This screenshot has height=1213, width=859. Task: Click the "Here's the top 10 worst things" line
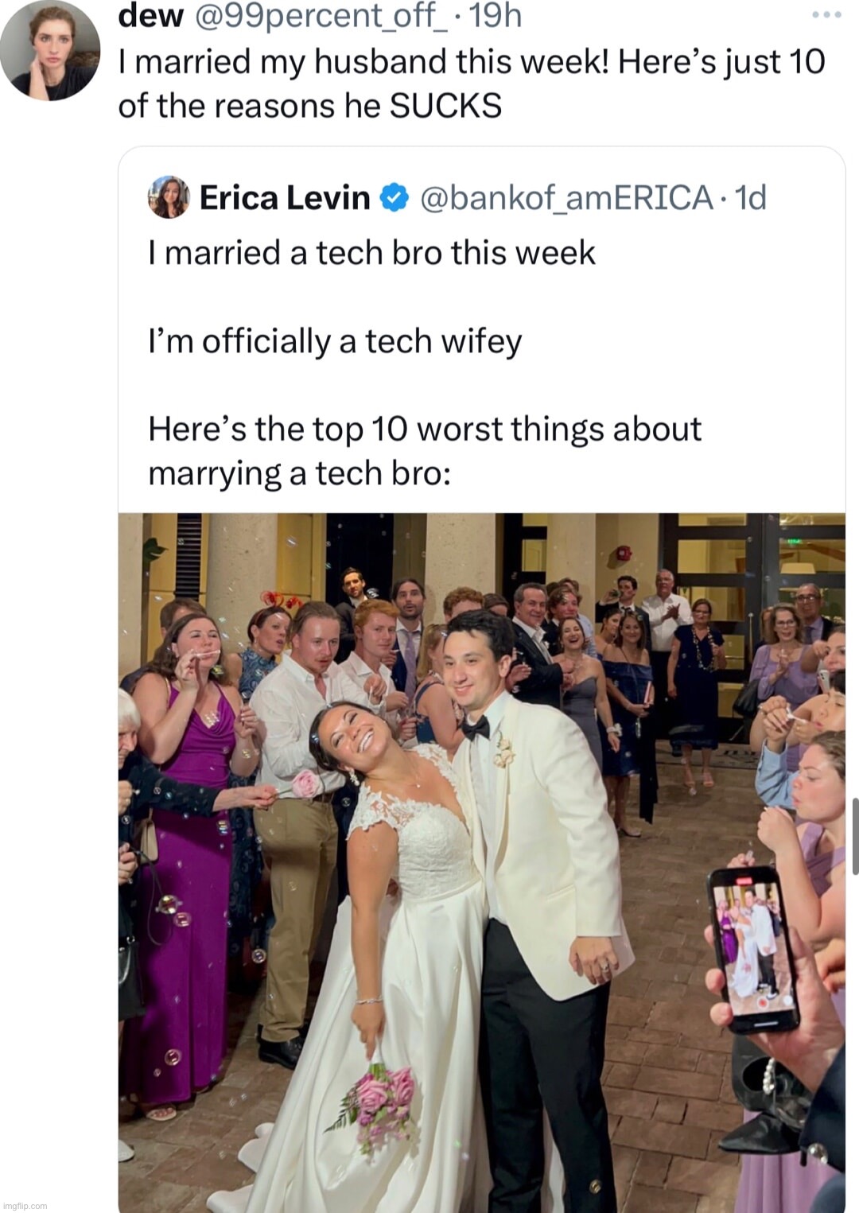425,430
